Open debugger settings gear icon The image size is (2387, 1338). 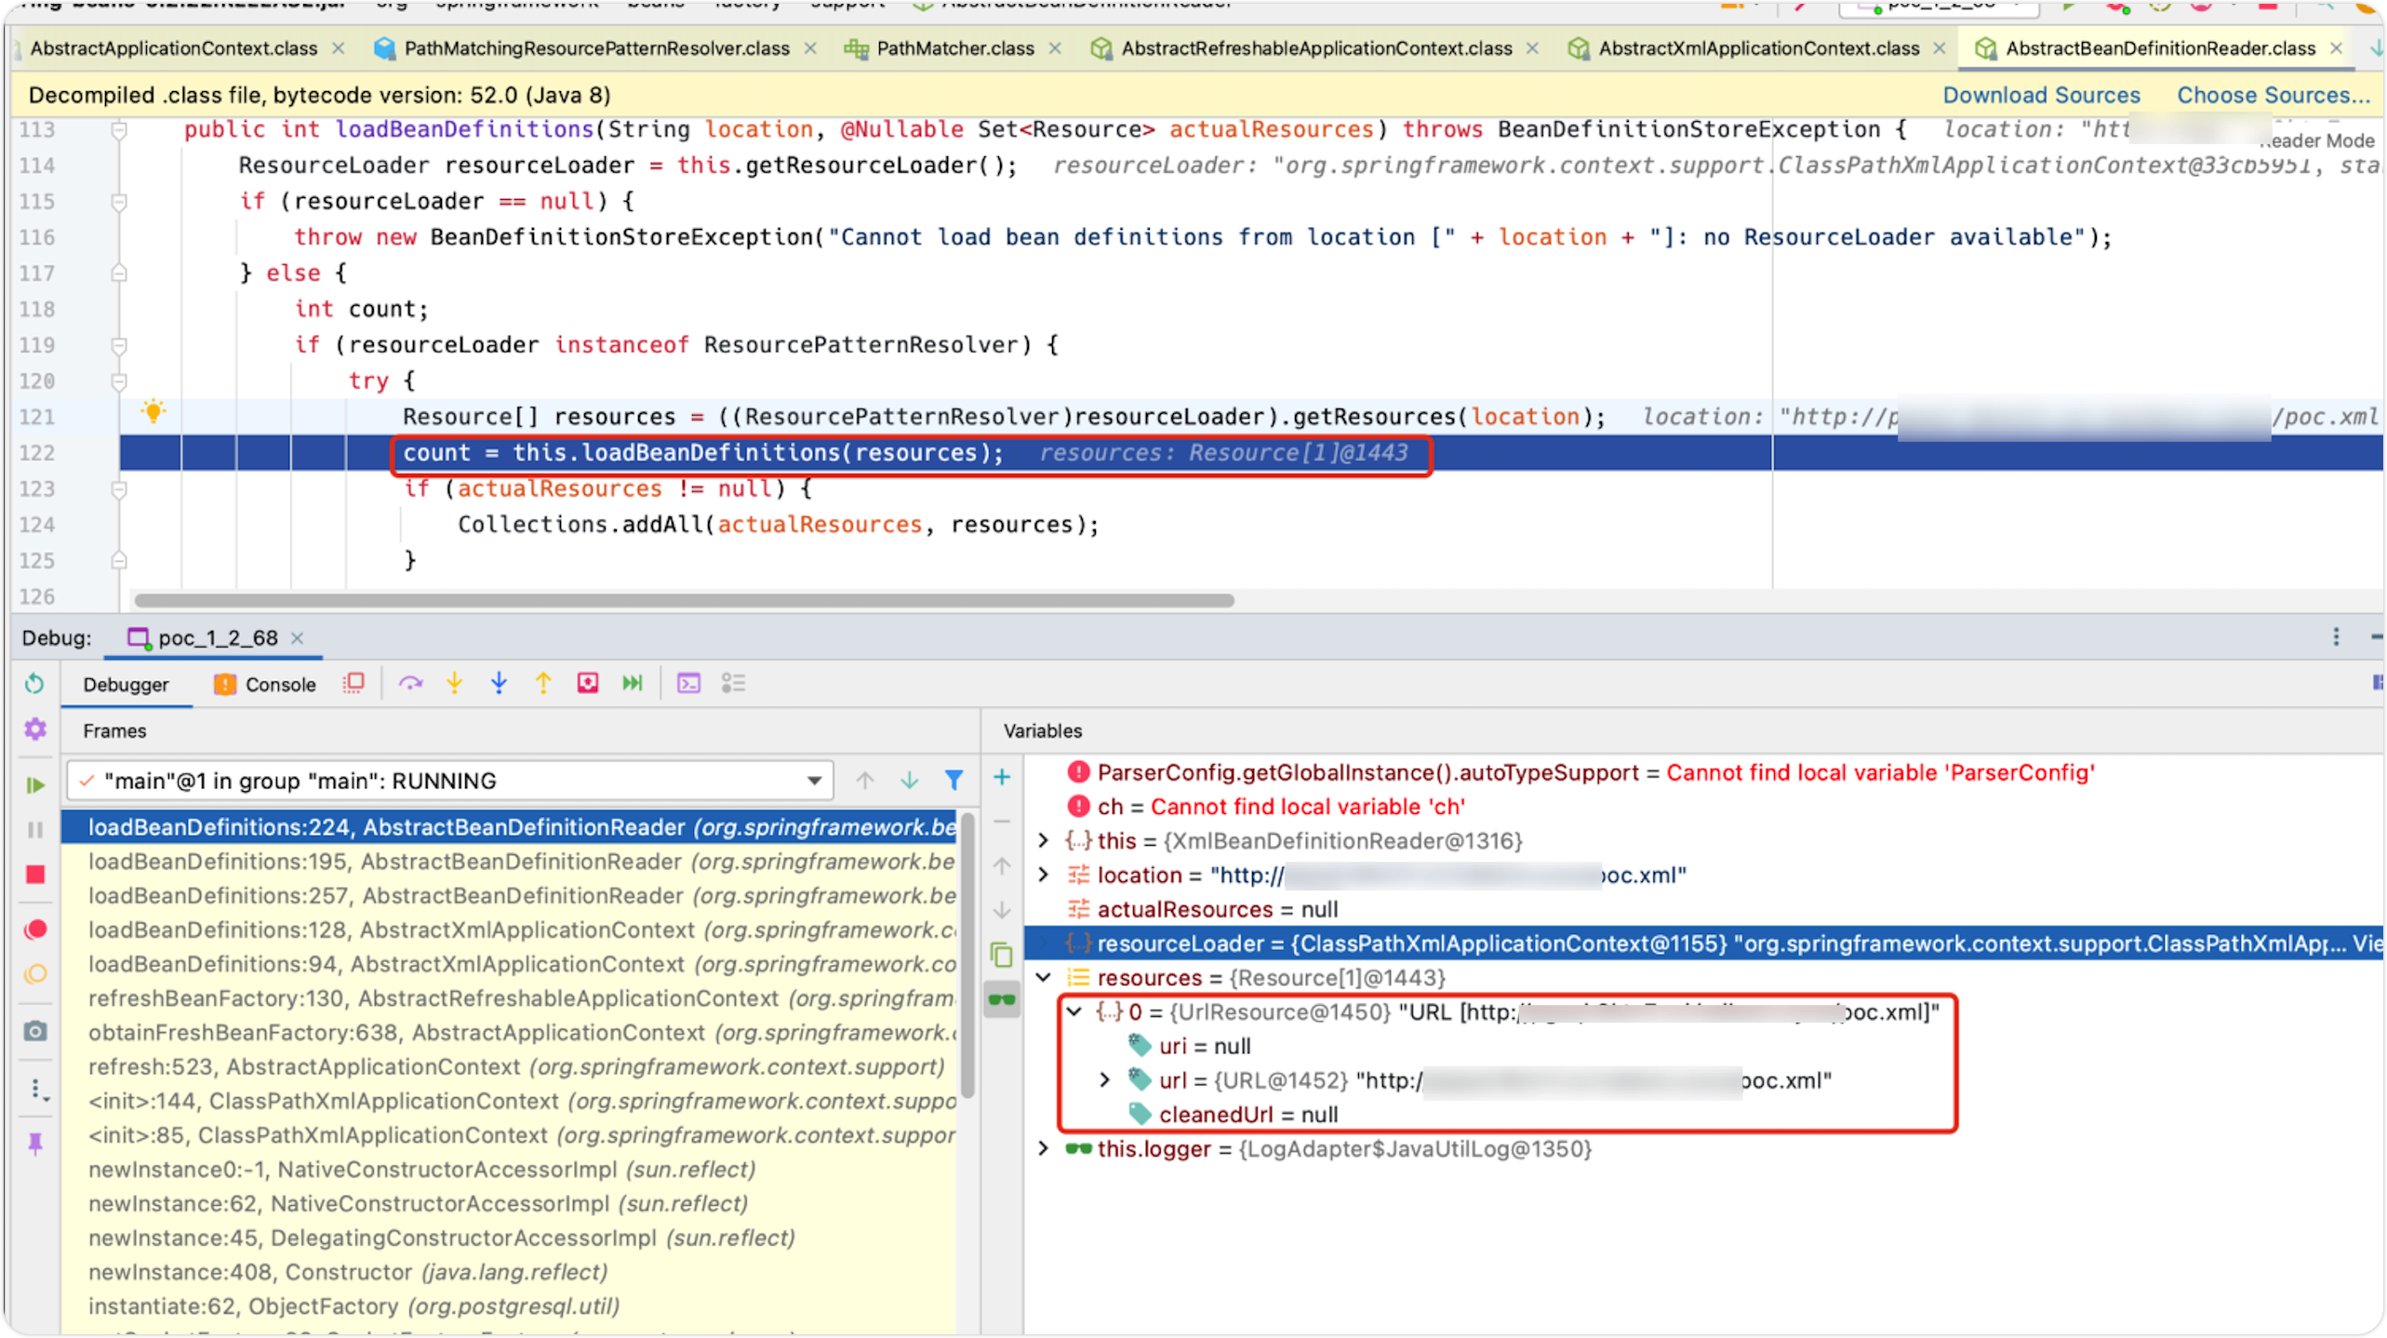(35, 729)
